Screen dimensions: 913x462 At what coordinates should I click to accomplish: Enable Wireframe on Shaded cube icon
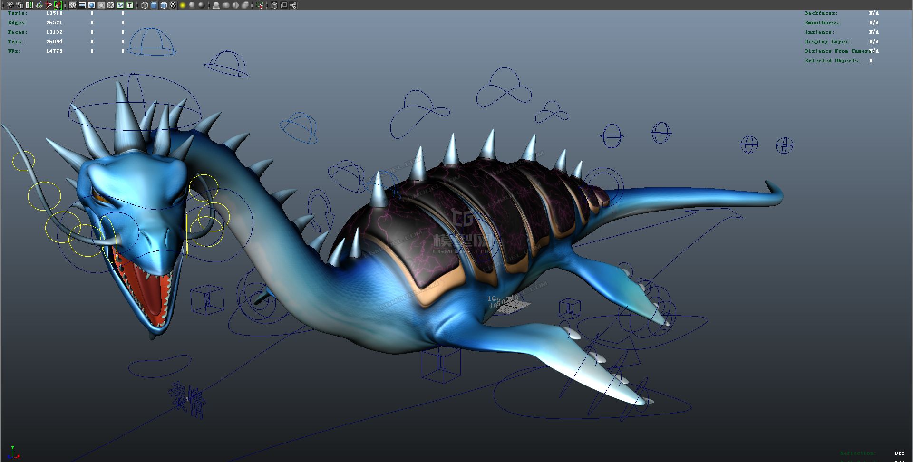click(164, 5)
